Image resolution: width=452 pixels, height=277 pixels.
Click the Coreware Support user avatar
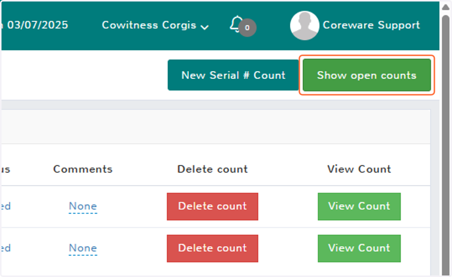tap(305, 26)
